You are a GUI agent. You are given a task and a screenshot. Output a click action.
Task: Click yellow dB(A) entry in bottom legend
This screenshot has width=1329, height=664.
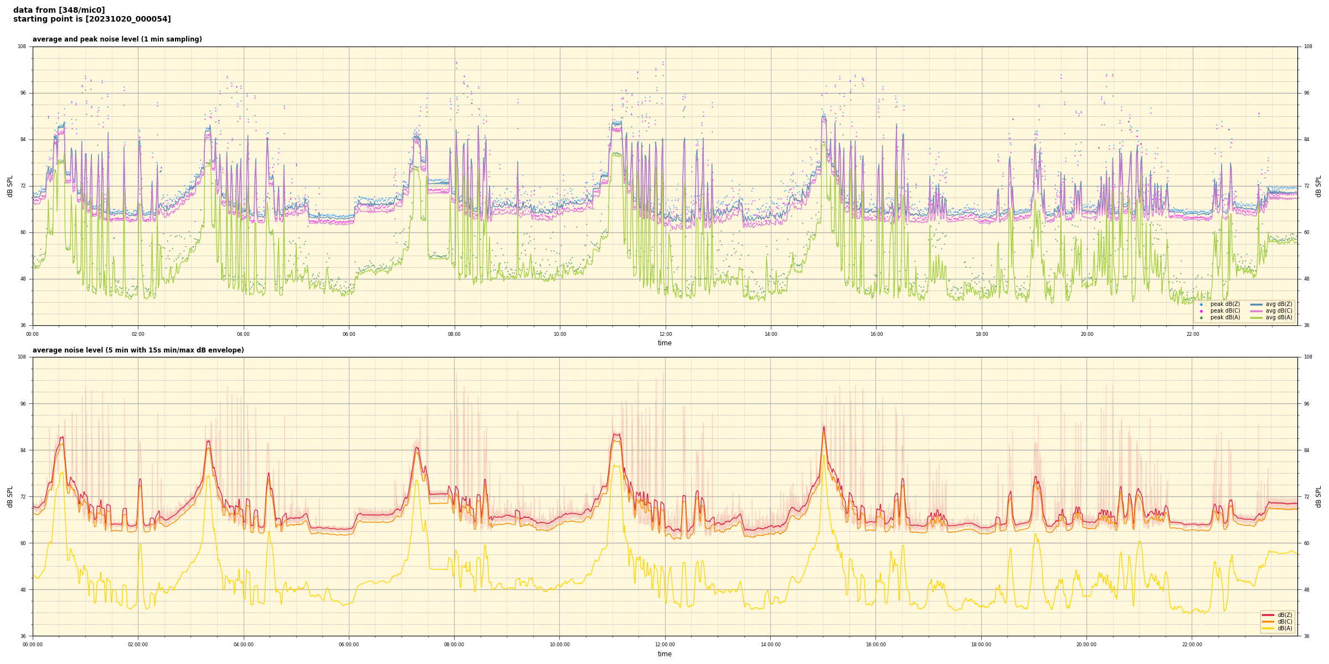(1268, 628)
